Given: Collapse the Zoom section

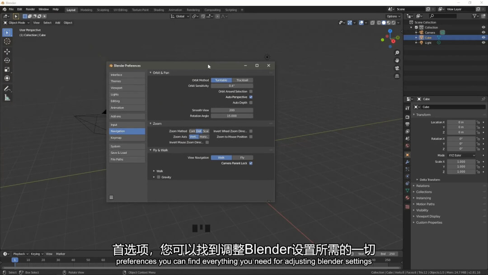Looking at the screenshot, I should click(150, 123).
